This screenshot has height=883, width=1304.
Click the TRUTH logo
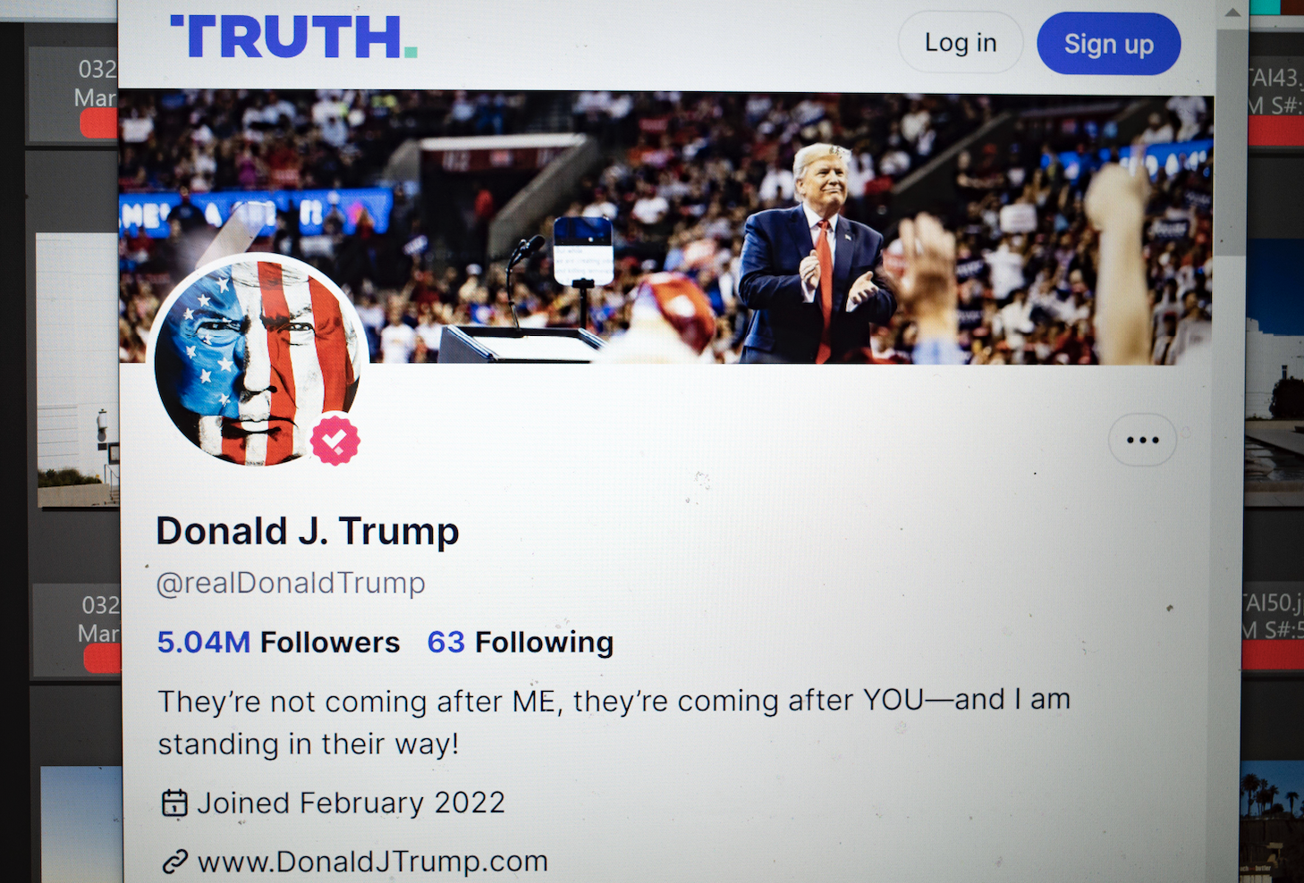(293, 38)
